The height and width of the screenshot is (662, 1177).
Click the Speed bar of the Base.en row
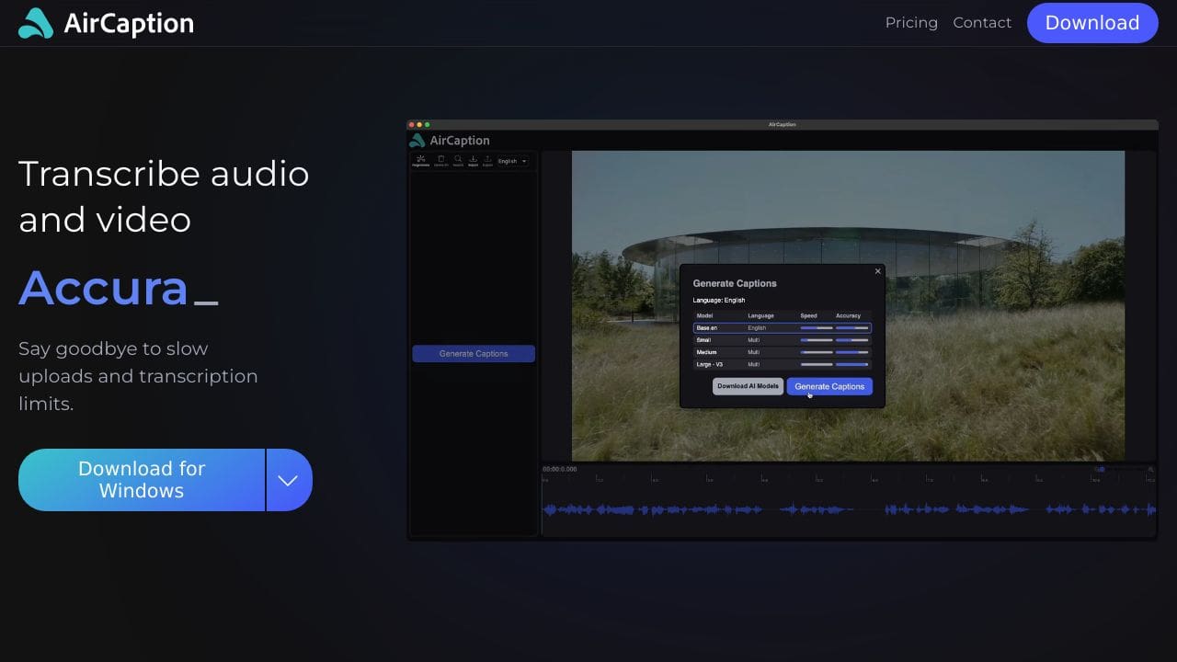(x=817, y=328)
